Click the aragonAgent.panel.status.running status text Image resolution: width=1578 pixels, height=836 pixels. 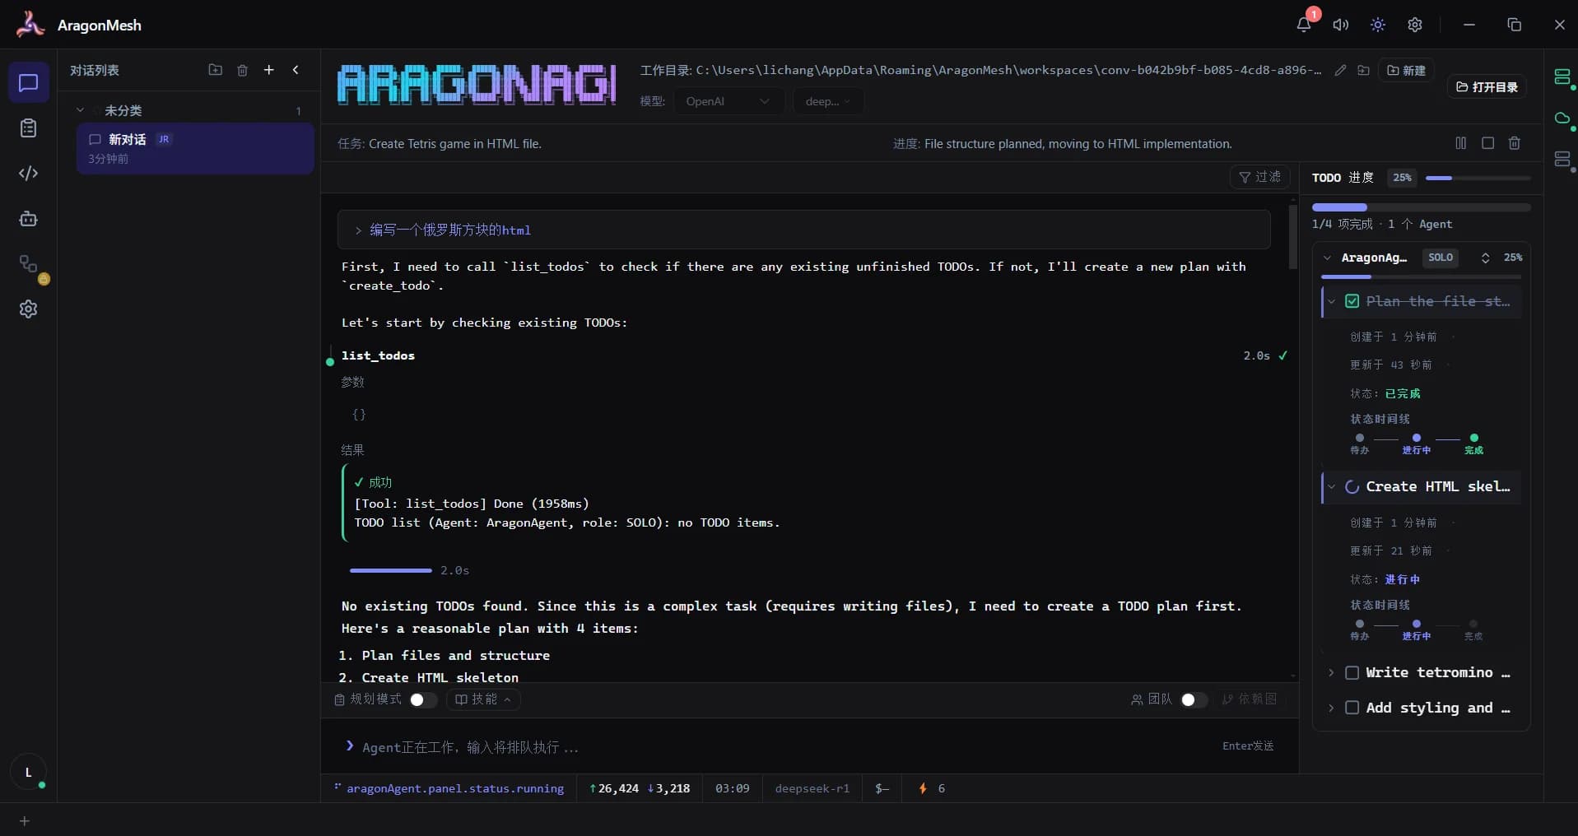(x=455, y=788)
